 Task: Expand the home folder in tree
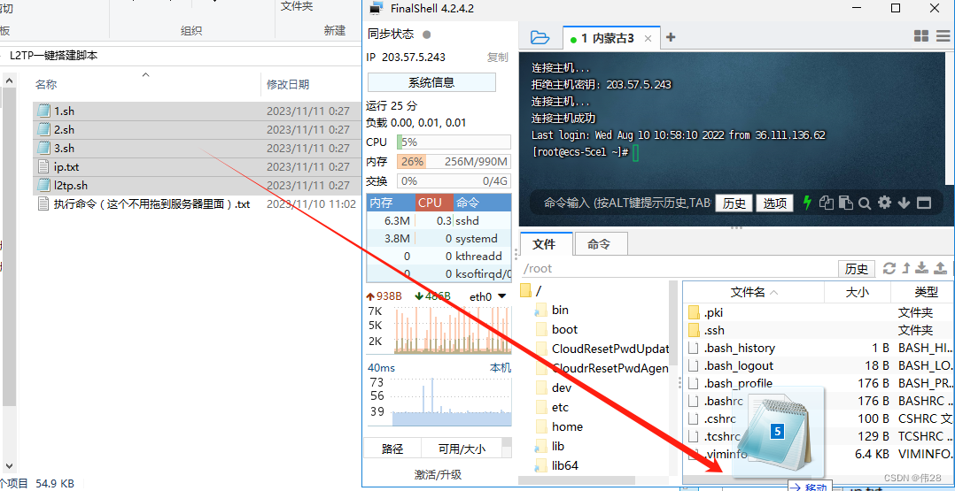(x=567, y=426)
